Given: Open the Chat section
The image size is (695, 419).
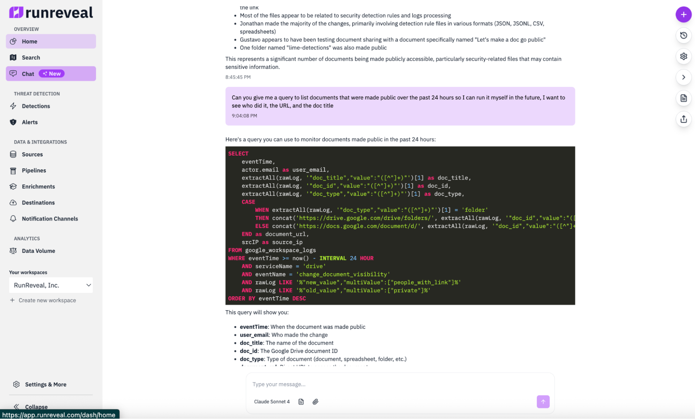Looking at the screenshot, I should click(x=51, y=74).
